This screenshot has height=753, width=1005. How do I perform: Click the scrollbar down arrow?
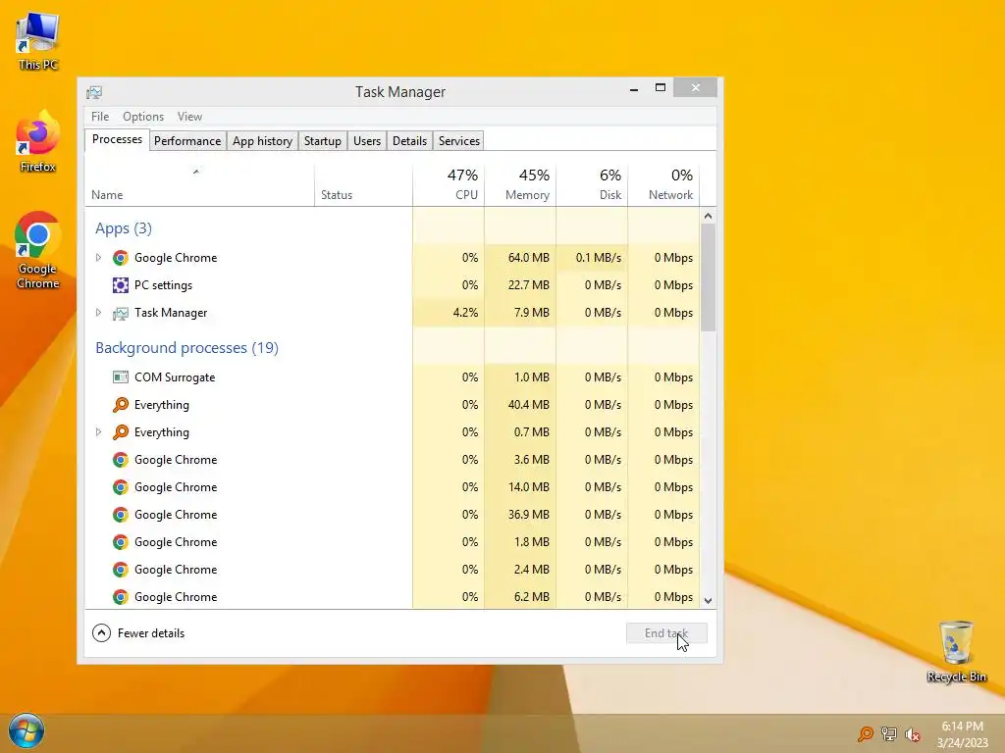tap(708, 601)
